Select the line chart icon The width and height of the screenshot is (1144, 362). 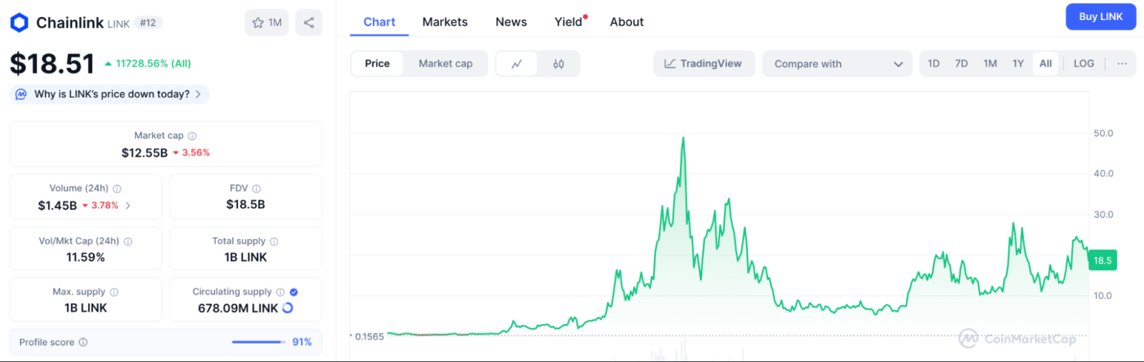pos(517,64)
